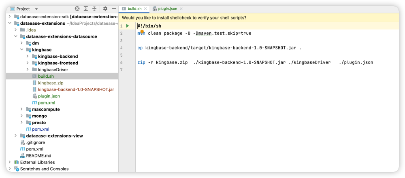Click the presto folder label
The height and width of the screenshot is (178, 405).
pyautogui.click(x=39, y=123)
